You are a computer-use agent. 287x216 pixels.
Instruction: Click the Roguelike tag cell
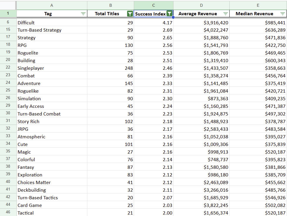(52, 91)
